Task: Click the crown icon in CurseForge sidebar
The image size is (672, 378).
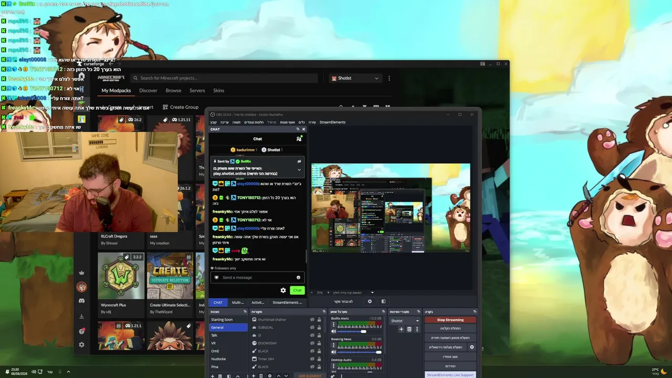Action: point(81,273)
